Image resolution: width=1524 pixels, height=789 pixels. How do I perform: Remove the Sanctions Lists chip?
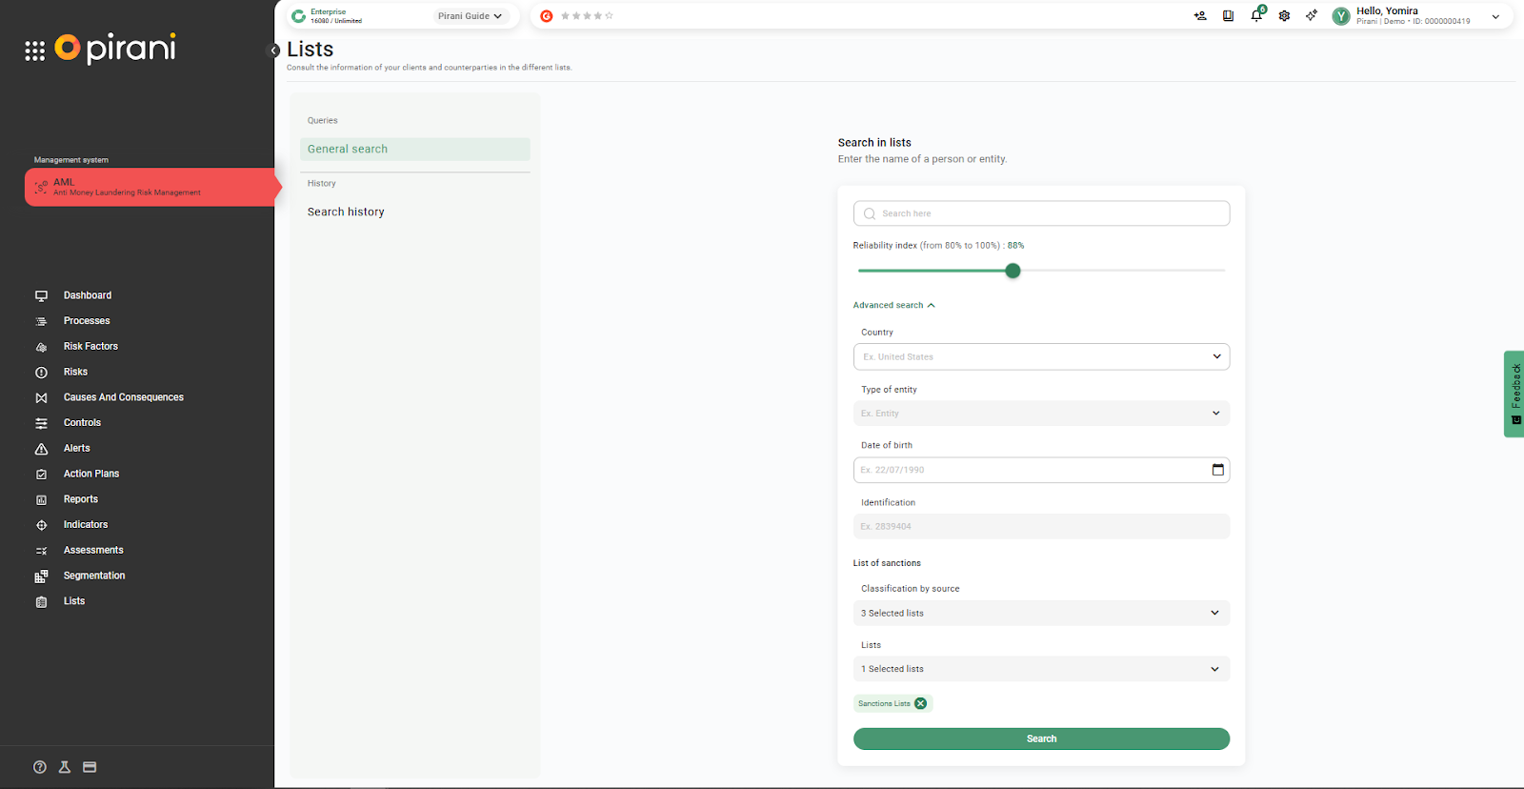(x=920, y=703)
